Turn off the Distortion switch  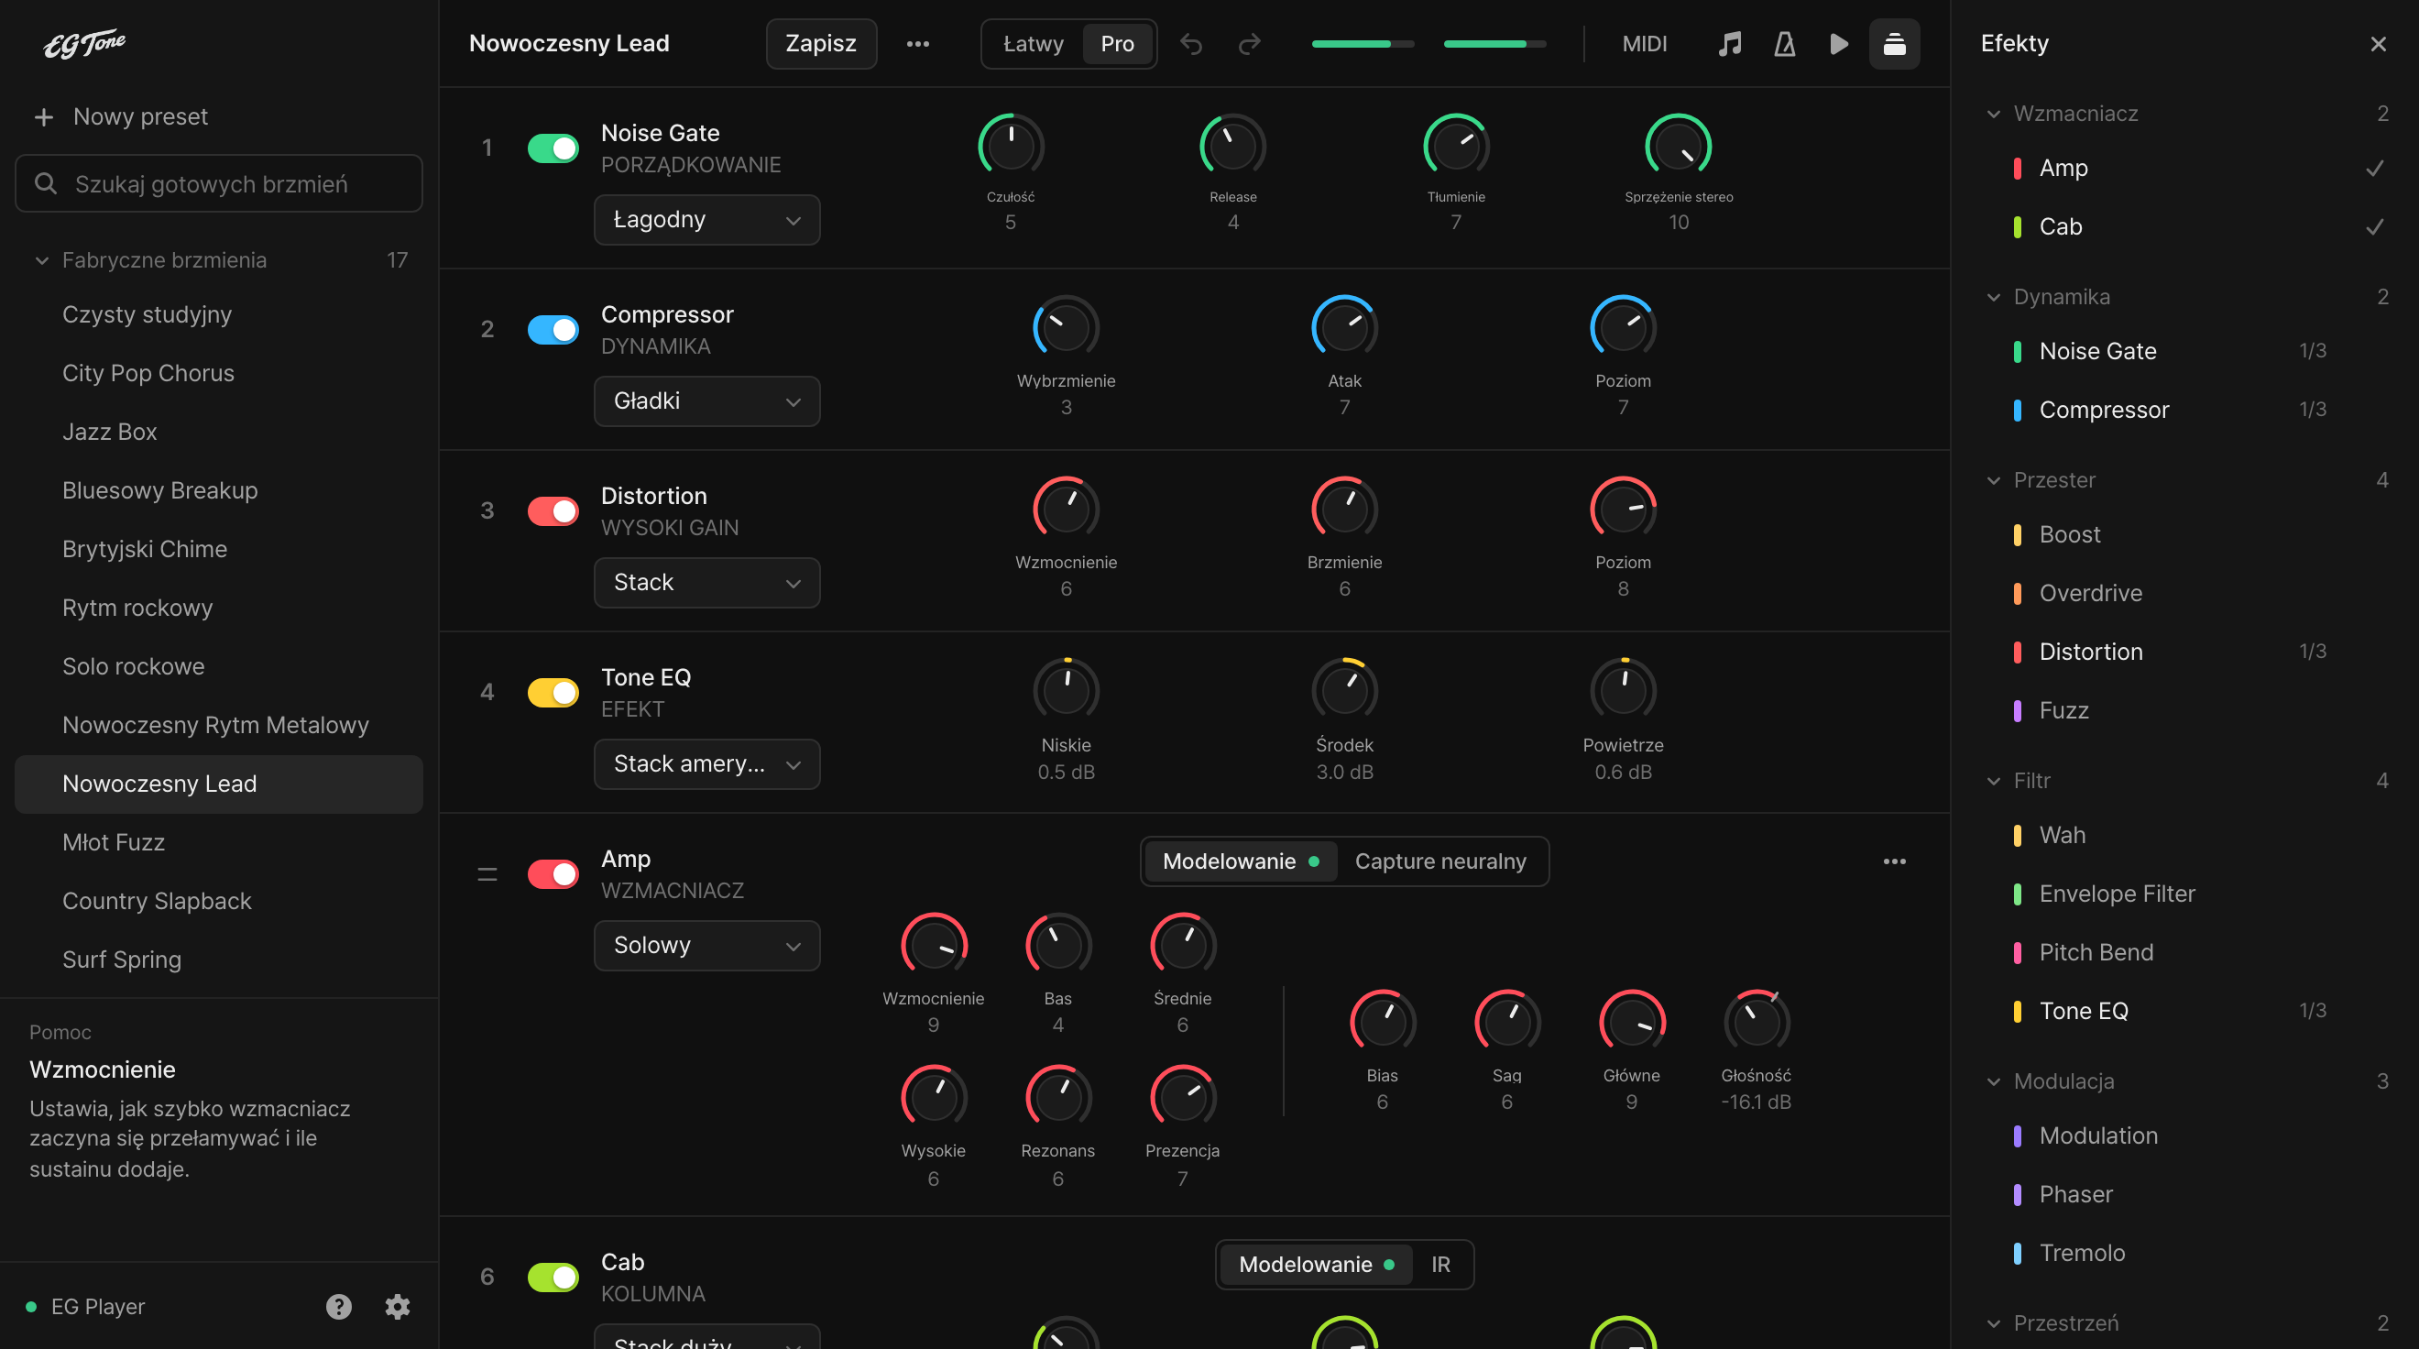coord(553,511)
